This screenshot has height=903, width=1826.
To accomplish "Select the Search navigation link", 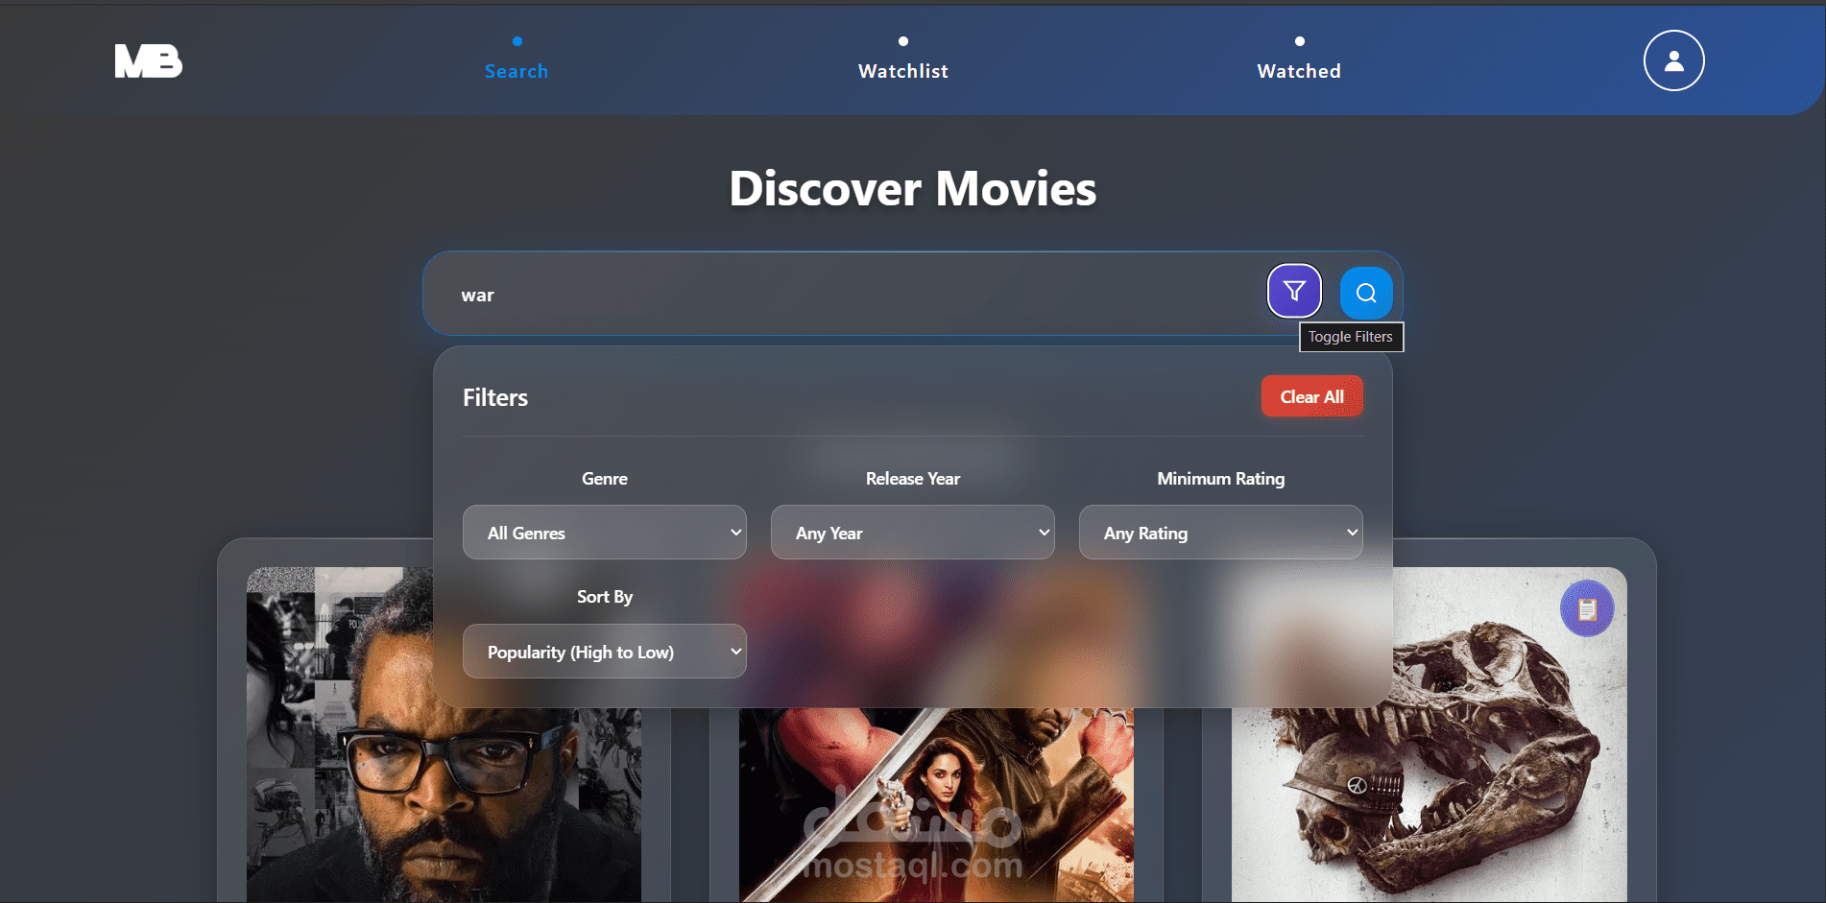I will [517, 70].
